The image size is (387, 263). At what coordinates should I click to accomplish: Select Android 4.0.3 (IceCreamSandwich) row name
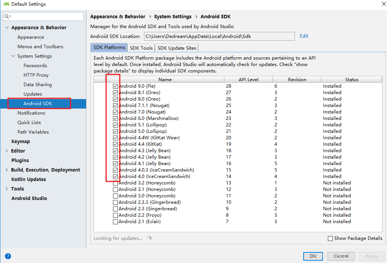coord(156,170)
